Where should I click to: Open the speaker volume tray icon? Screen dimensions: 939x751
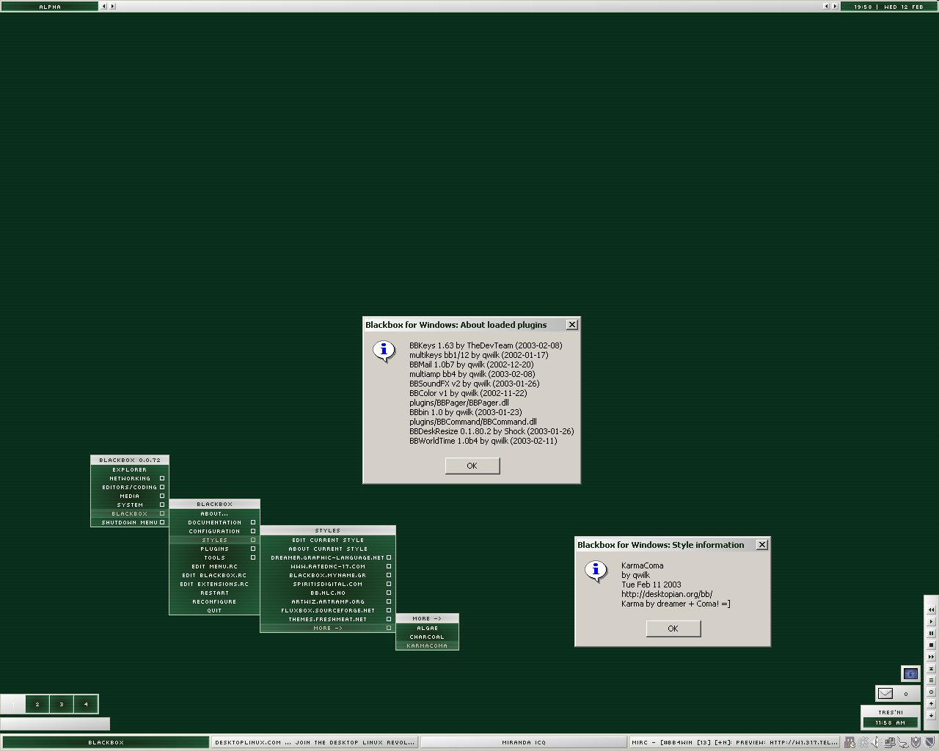click(875, 742)
